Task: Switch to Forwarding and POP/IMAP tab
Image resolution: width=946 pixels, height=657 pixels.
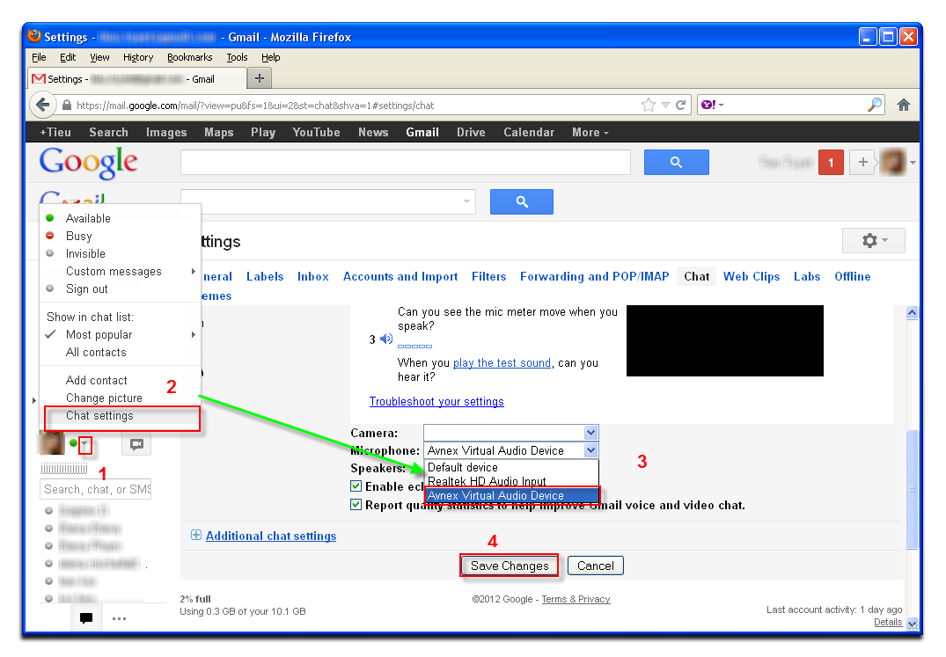Action: tap(594, 277)
